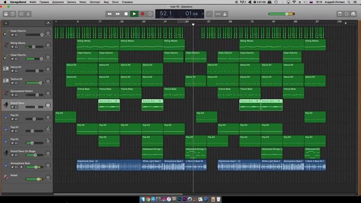Viewport: 361px width, 203px height.
Task: Click the Ballad track icon
Action: coord(6,177)
